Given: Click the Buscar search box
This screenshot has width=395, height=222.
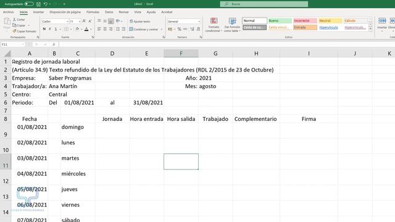Looking at the screenshot, I should [264, 4].
